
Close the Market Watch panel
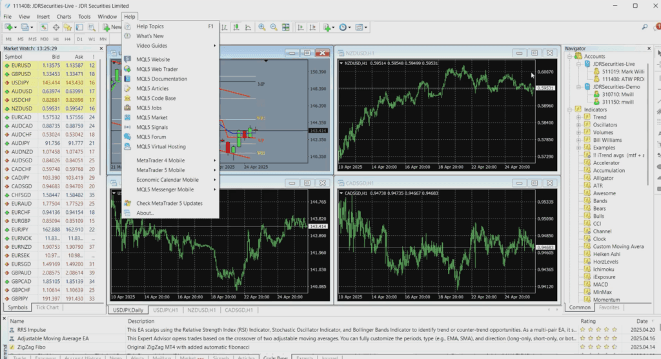coord(101,48)
